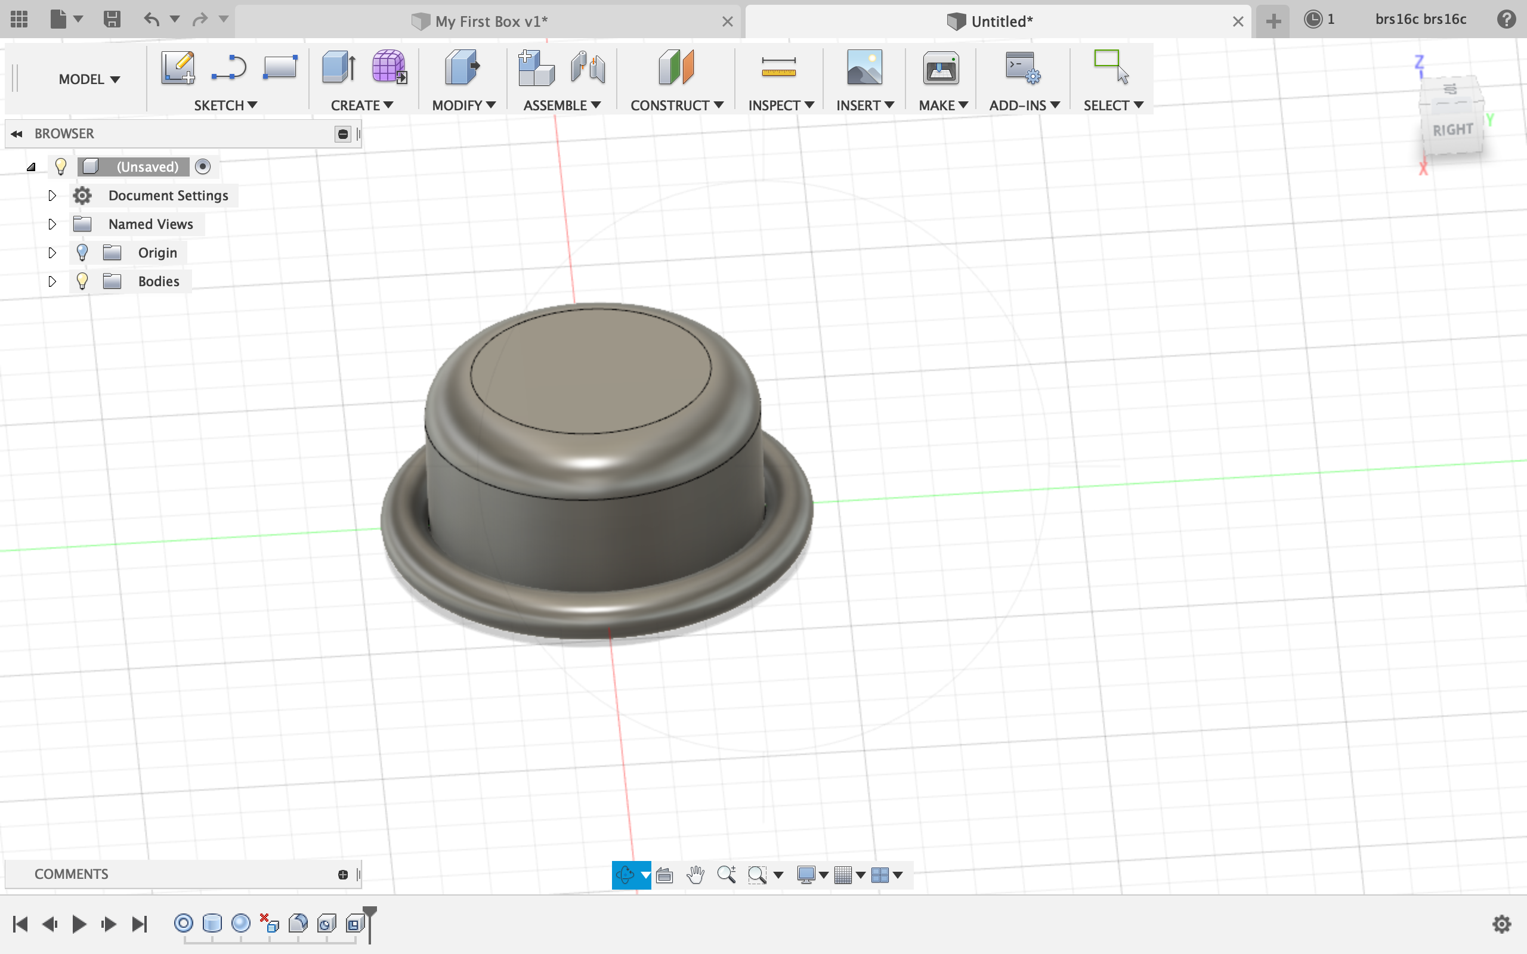Click the Create Sketch icon
The width and height of the screenshot is (1527, 954).
[x=177, y=67]
